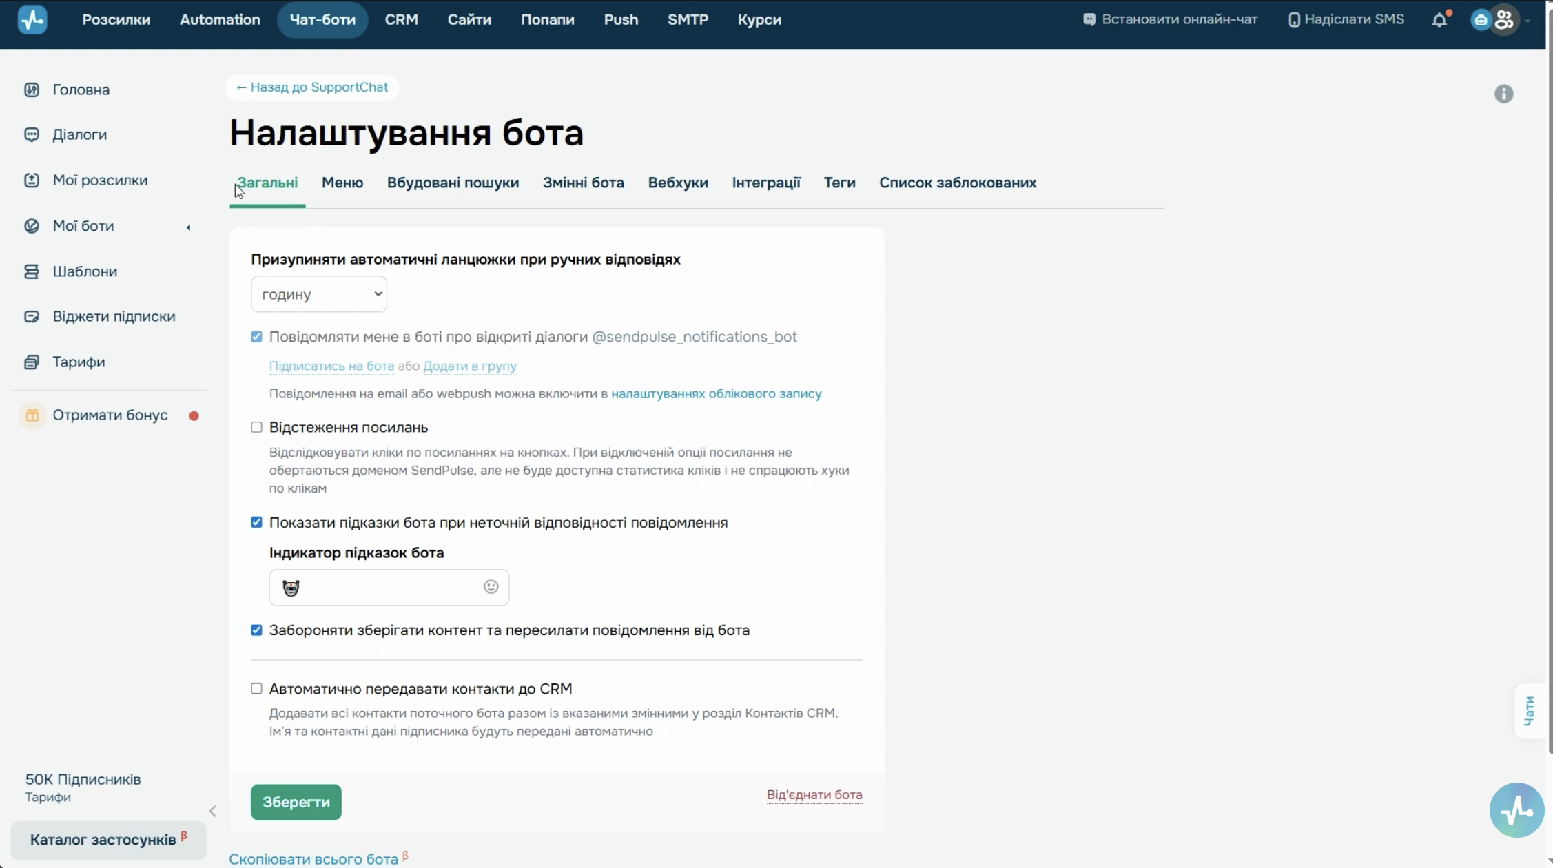Click the info icon at top right

[1504, 94]
